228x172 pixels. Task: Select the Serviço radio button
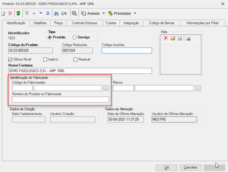(74, 37)
